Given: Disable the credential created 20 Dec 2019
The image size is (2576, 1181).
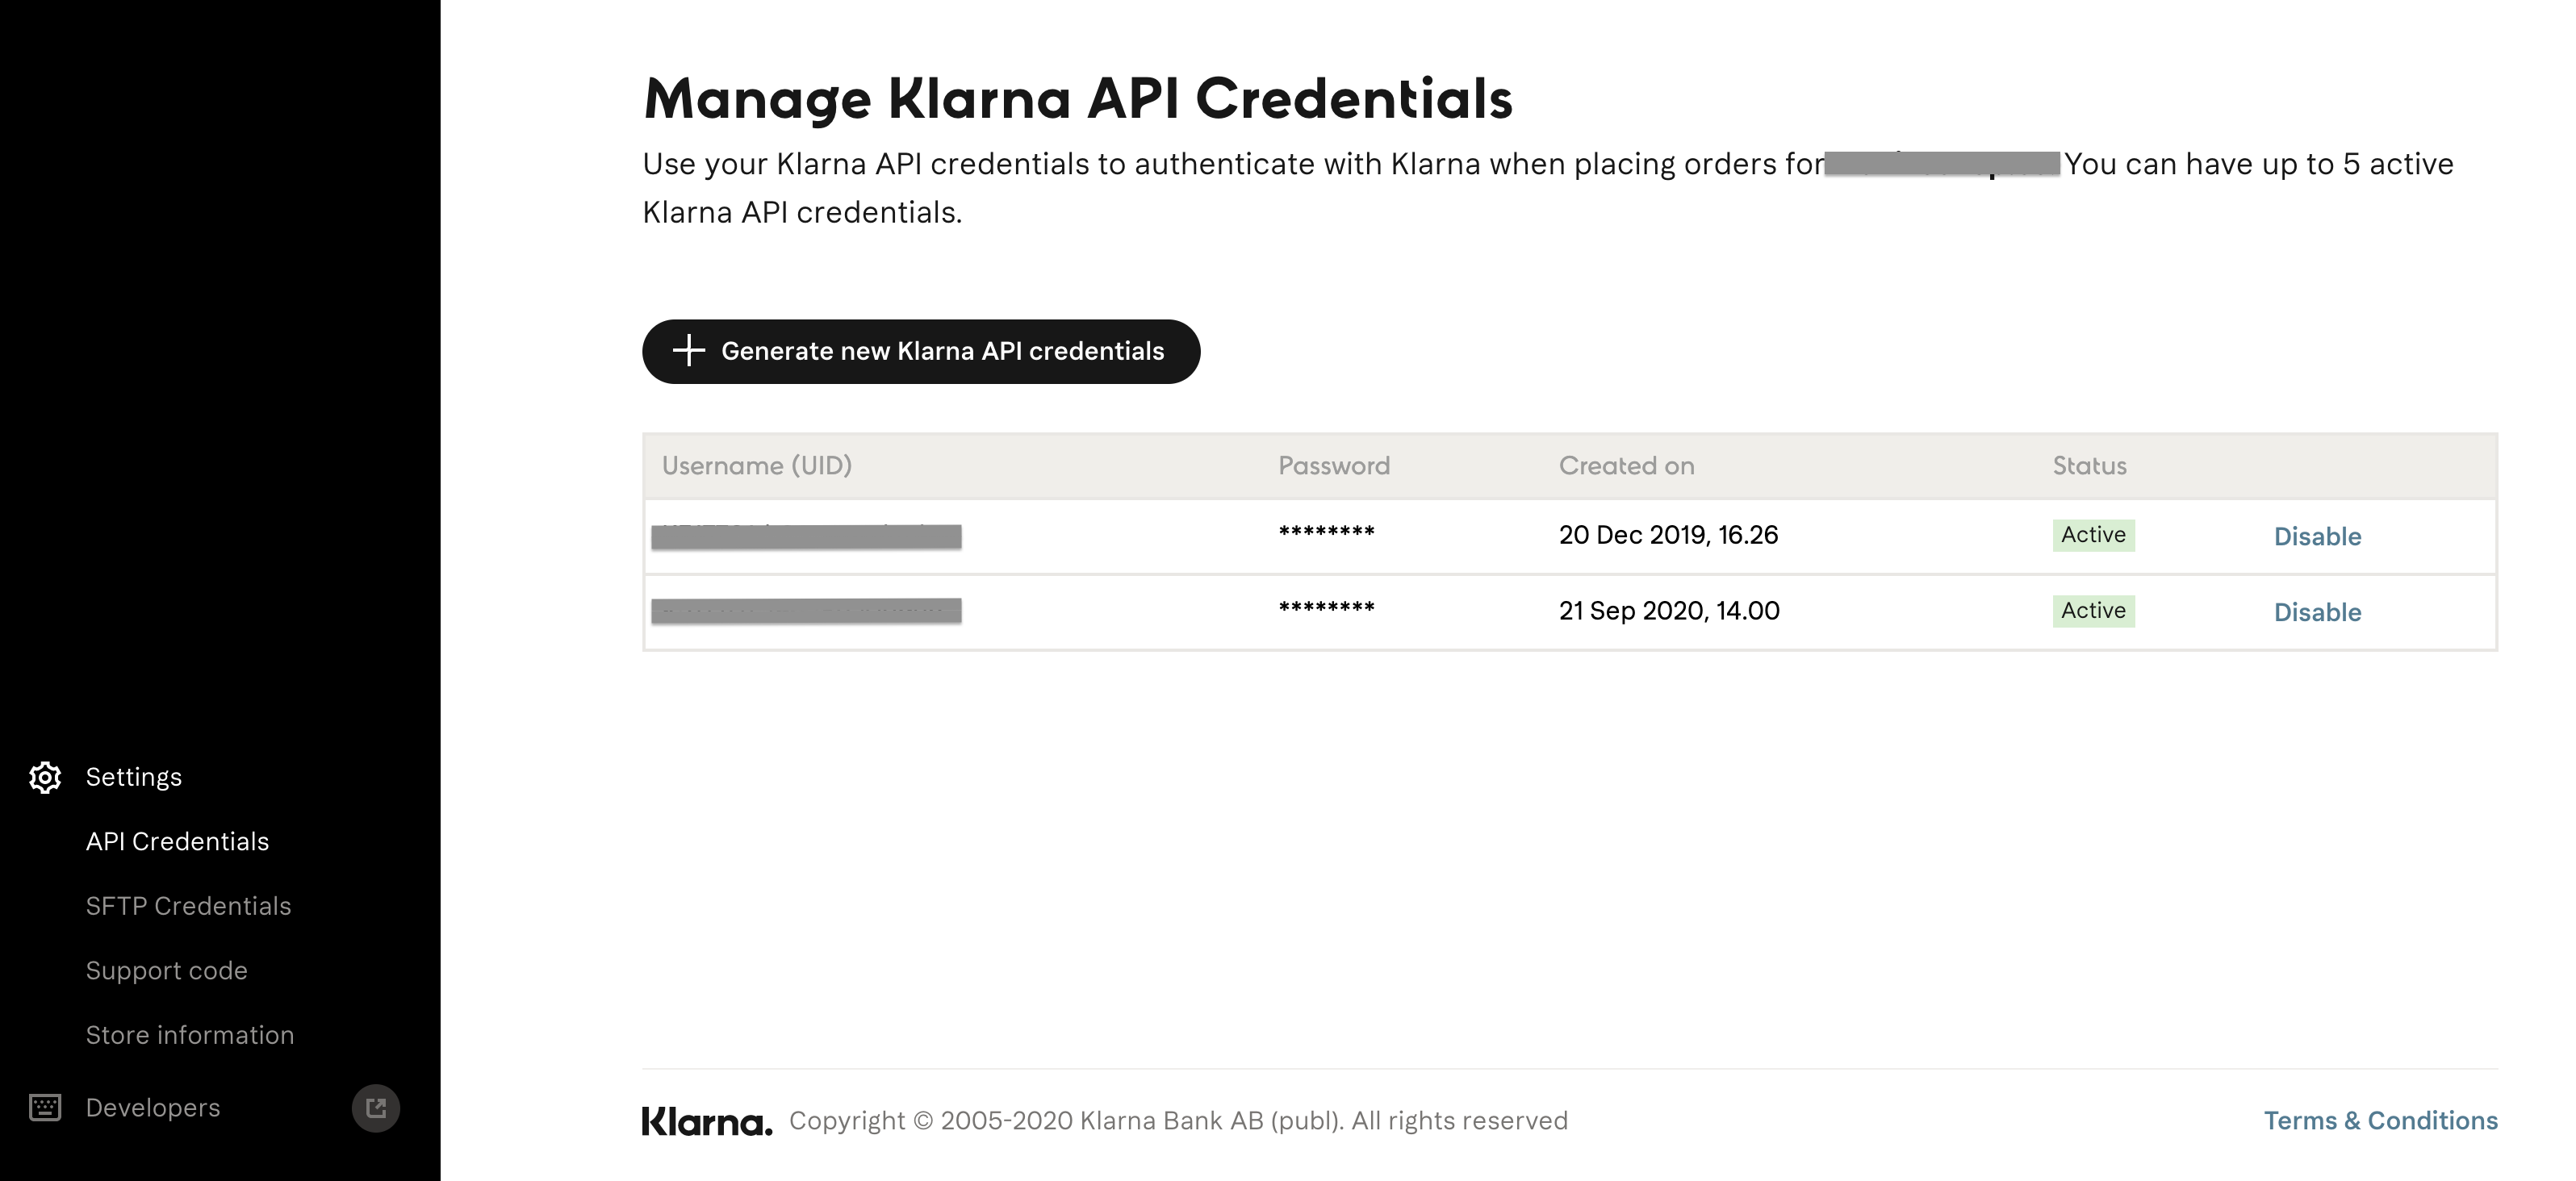Looking at the screenshot, I should [x=2318, y=536].
